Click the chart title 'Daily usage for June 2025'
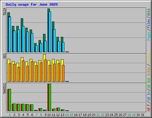 click(32, 4)
